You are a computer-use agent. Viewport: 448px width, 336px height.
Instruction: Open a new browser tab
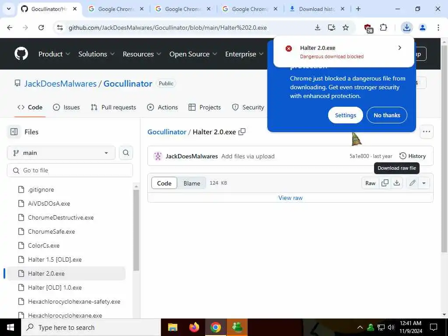358,9
